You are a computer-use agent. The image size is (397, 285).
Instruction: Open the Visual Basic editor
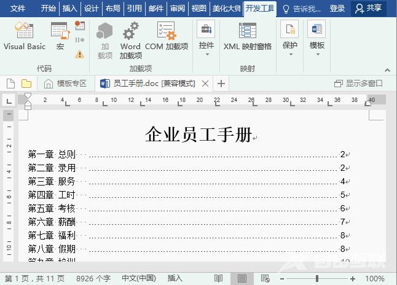coord(24,36)
